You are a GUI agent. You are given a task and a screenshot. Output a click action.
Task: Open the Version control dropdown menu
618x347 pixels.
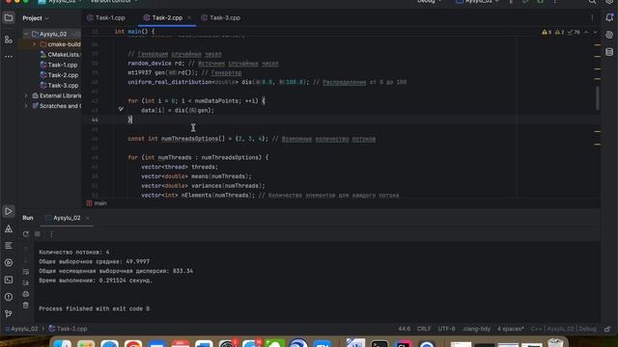pos(114,2)
